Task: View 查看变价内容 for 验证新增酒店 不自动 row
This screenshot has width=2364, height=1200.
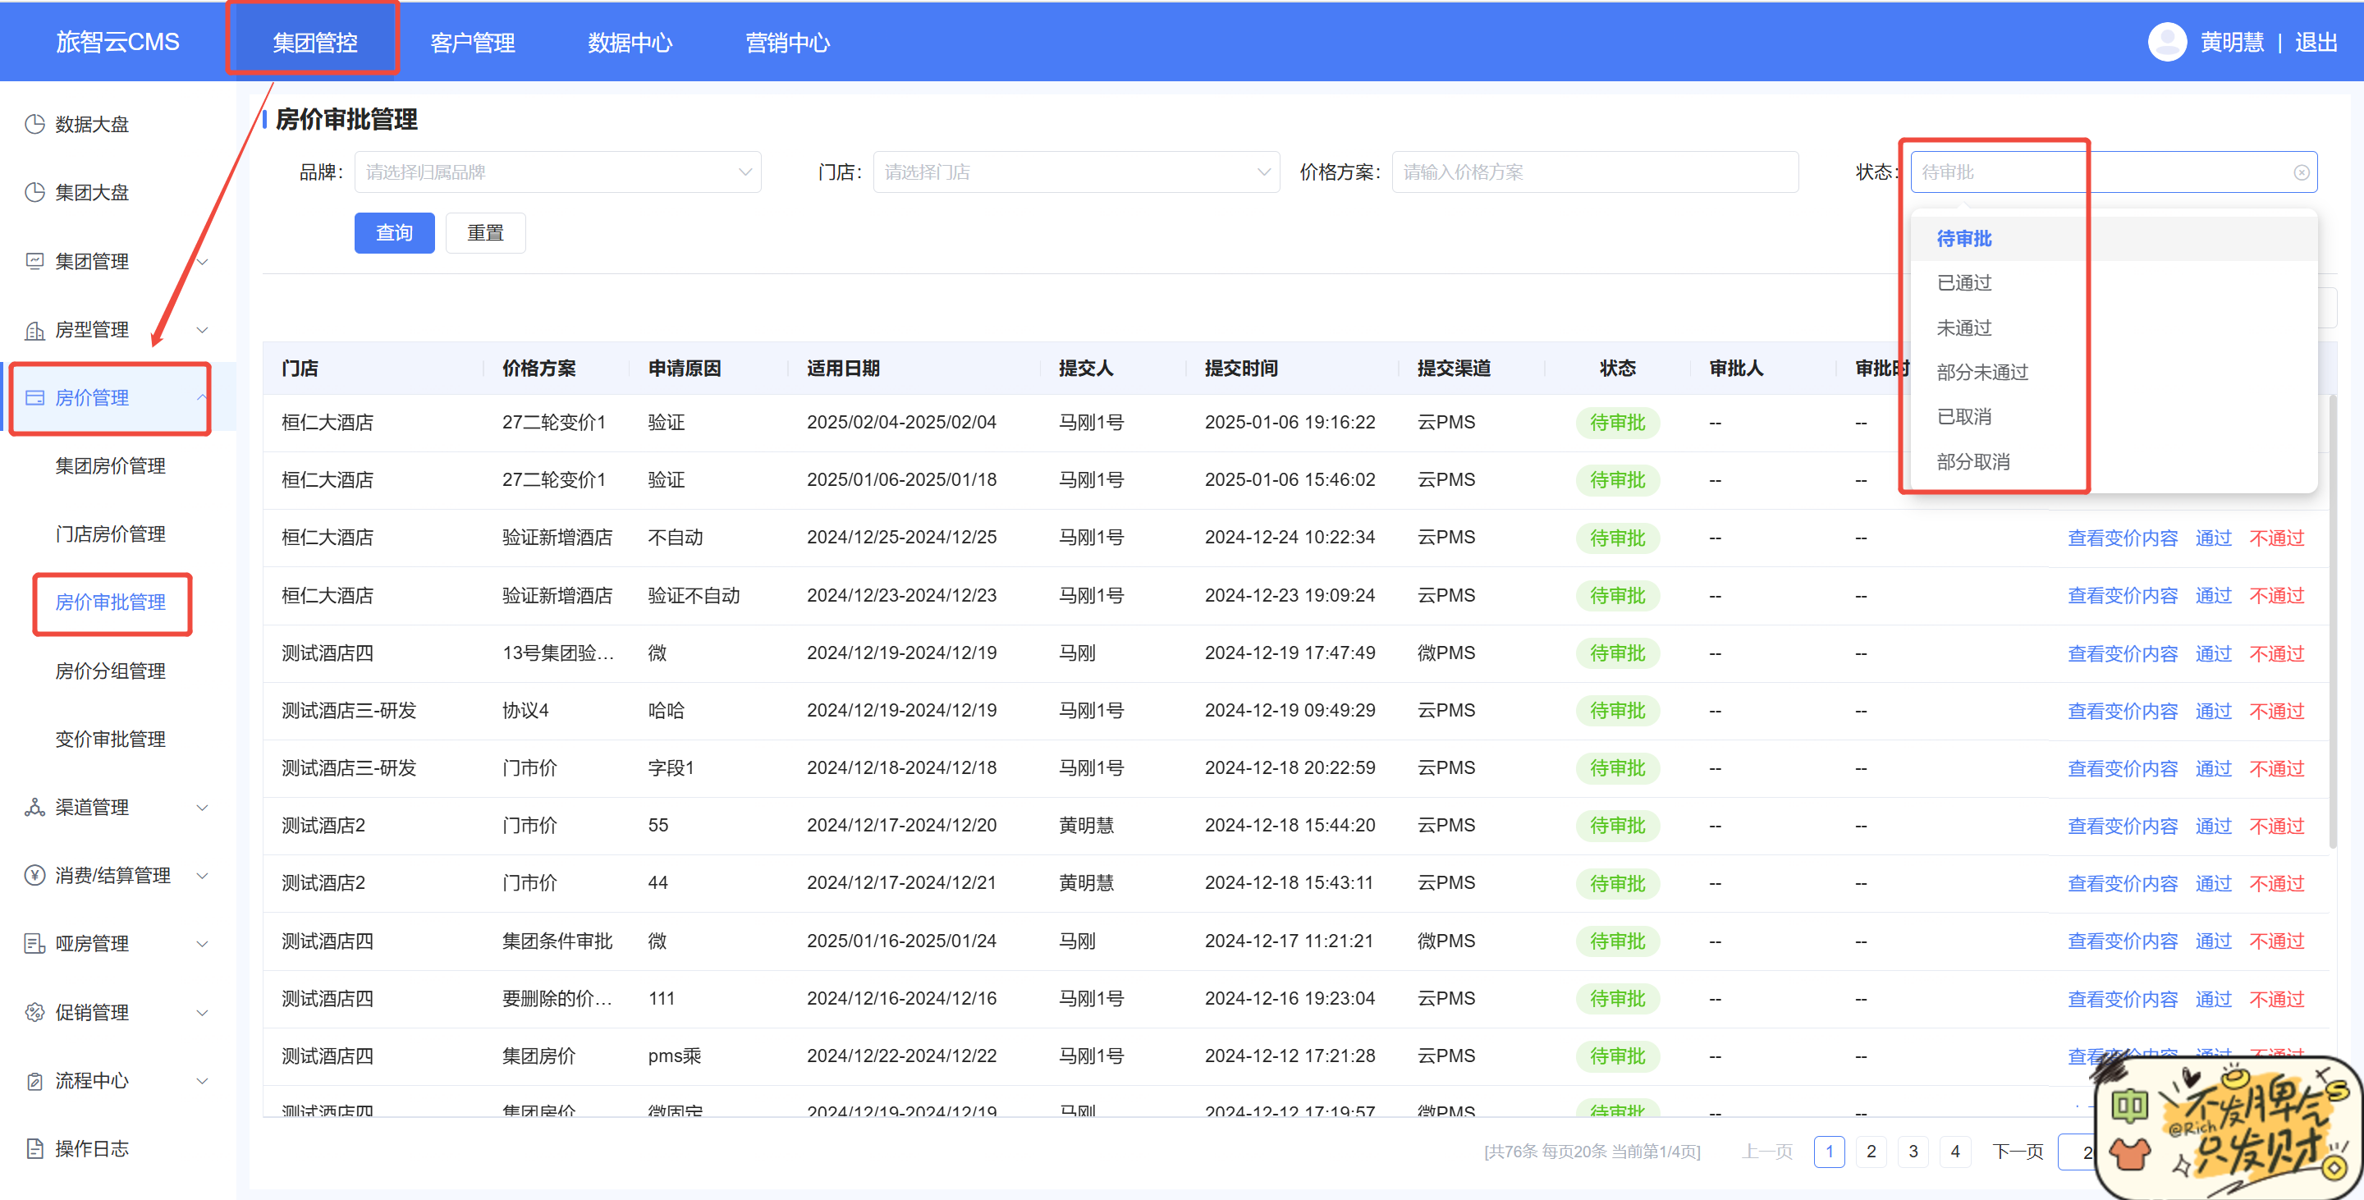Action: click(2122, 538)
